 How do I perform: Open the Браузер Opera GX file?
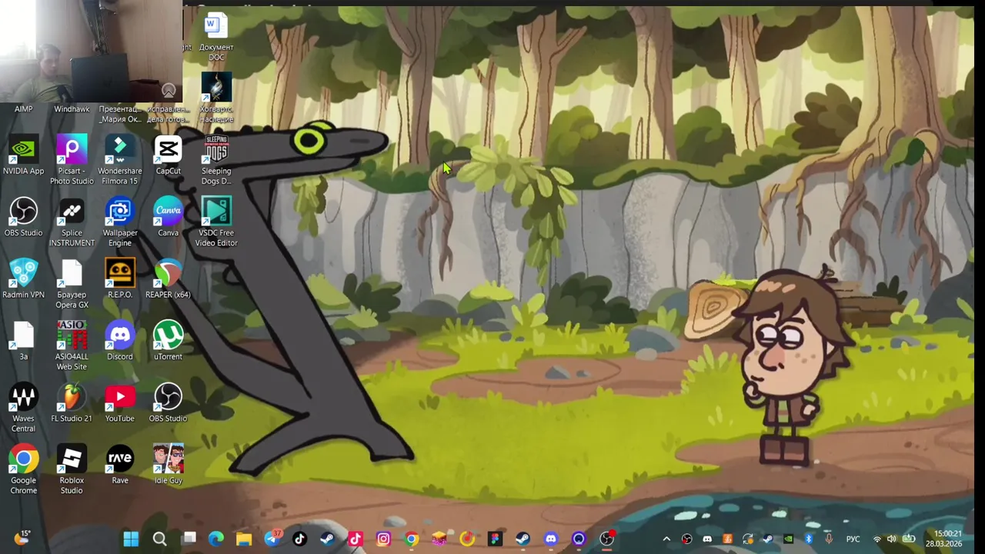point(72,285)
